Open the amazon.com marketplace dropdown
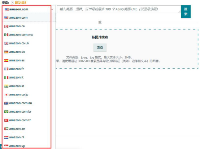The image size is (200, 149). pos(29,9)
